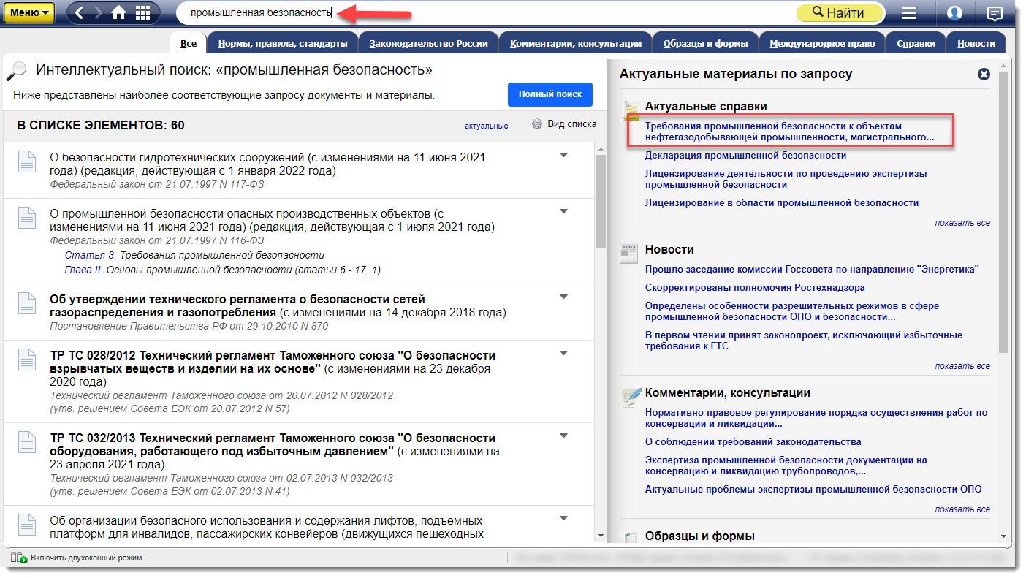Click the results list vertical scrollbar
Image resolution: width=1026 pixels, height=578 pixels.
click(601, 202)
